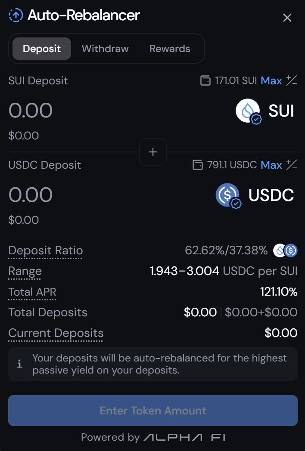Select the Deposit tab

[42, 49]
